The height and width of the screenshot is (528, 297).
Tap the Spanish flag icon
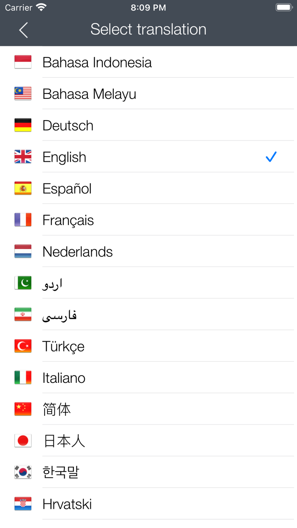tap(23, 188)
